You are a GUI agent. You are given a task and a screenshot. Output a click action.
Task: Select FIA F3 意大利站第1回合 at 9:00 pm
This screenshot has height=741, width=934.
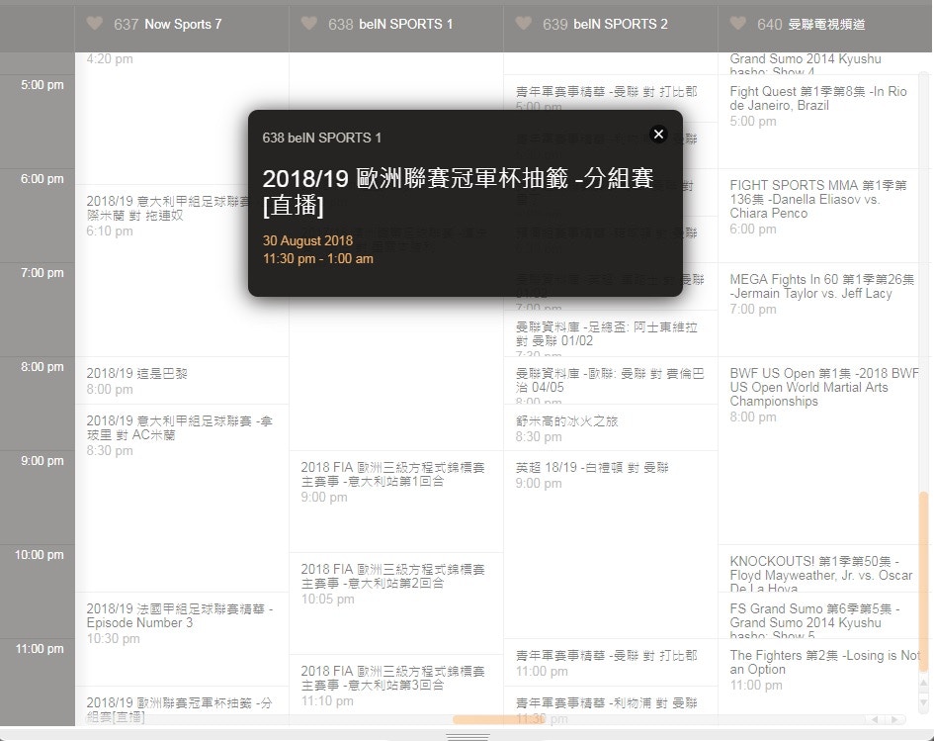point(395,481)
